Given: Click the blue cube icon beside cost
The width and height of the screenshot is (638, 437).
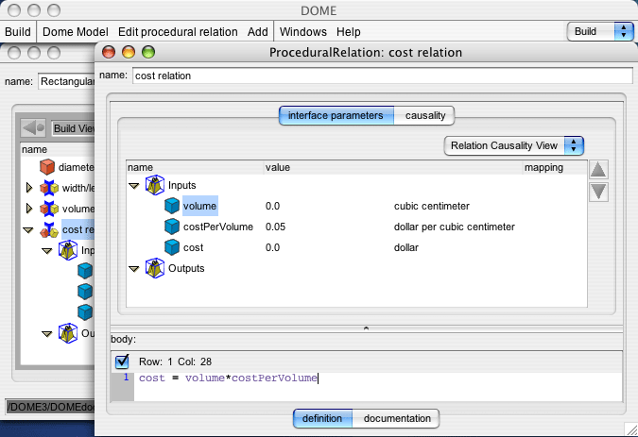Looking at the screenshot, I should 172,247.
